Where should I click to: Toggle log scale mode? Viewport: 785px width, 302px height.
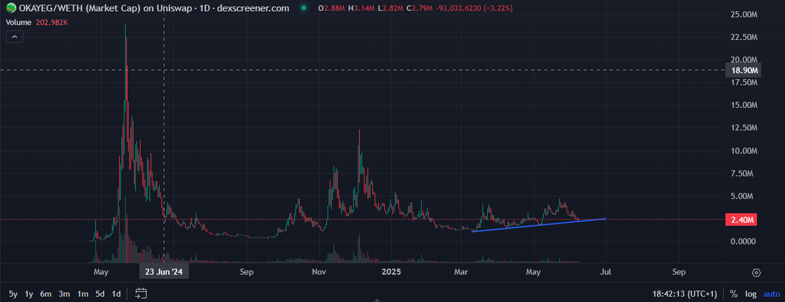750,294
